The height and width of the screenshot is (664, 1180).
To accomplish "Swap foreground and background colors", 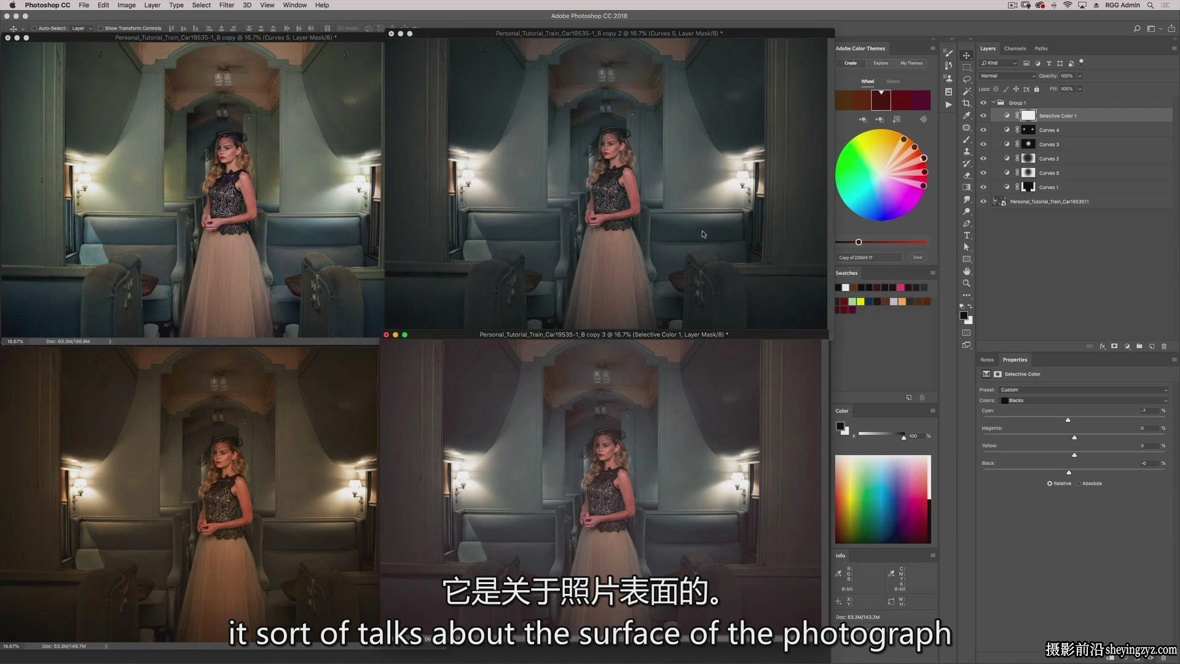I will coord(970,306).
